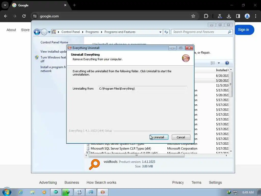This screenshot has width=261, height=196.
Task: Click the programs list vertical scrollbar
Action: click(231, 84)
